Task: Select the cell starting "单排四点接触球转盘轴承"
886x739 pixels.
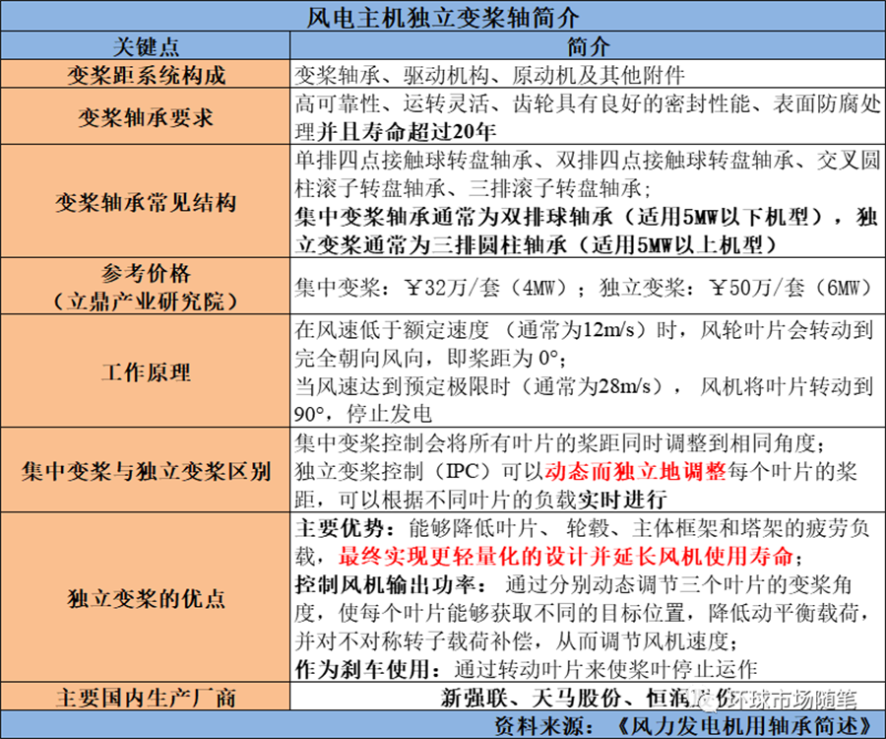Action: point(588,201)
